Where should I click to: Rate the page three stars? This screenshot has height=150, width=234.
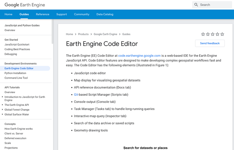213,34
